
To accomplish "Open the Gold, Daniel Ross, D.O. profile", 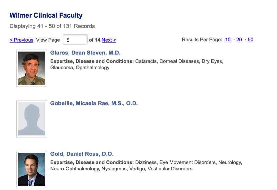I will point(82,154).
